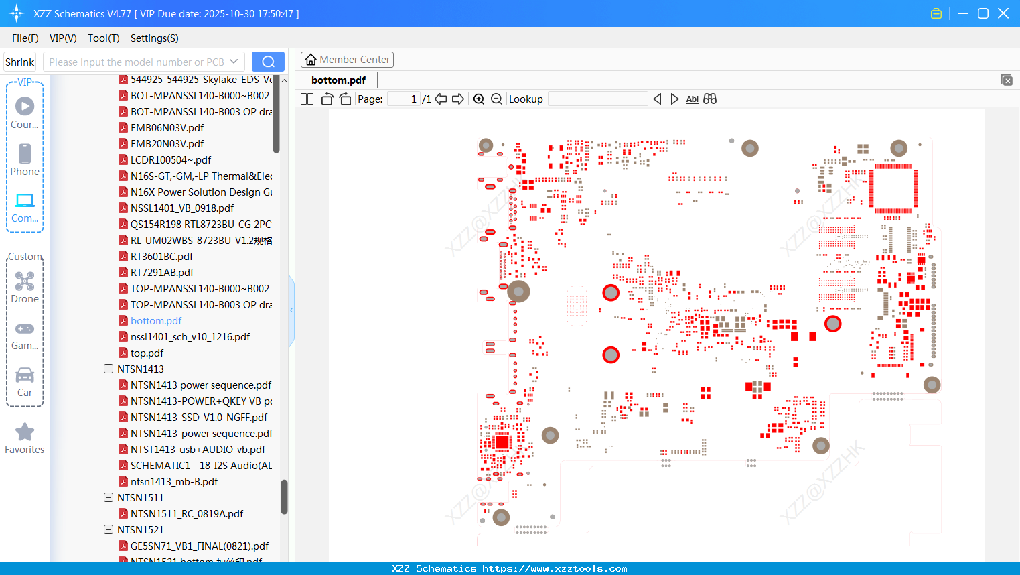Open NTST1413_usb+AUDIO-vb.pdf
The width and height of the screenshot is (1020, 575).
pos(198,449)
